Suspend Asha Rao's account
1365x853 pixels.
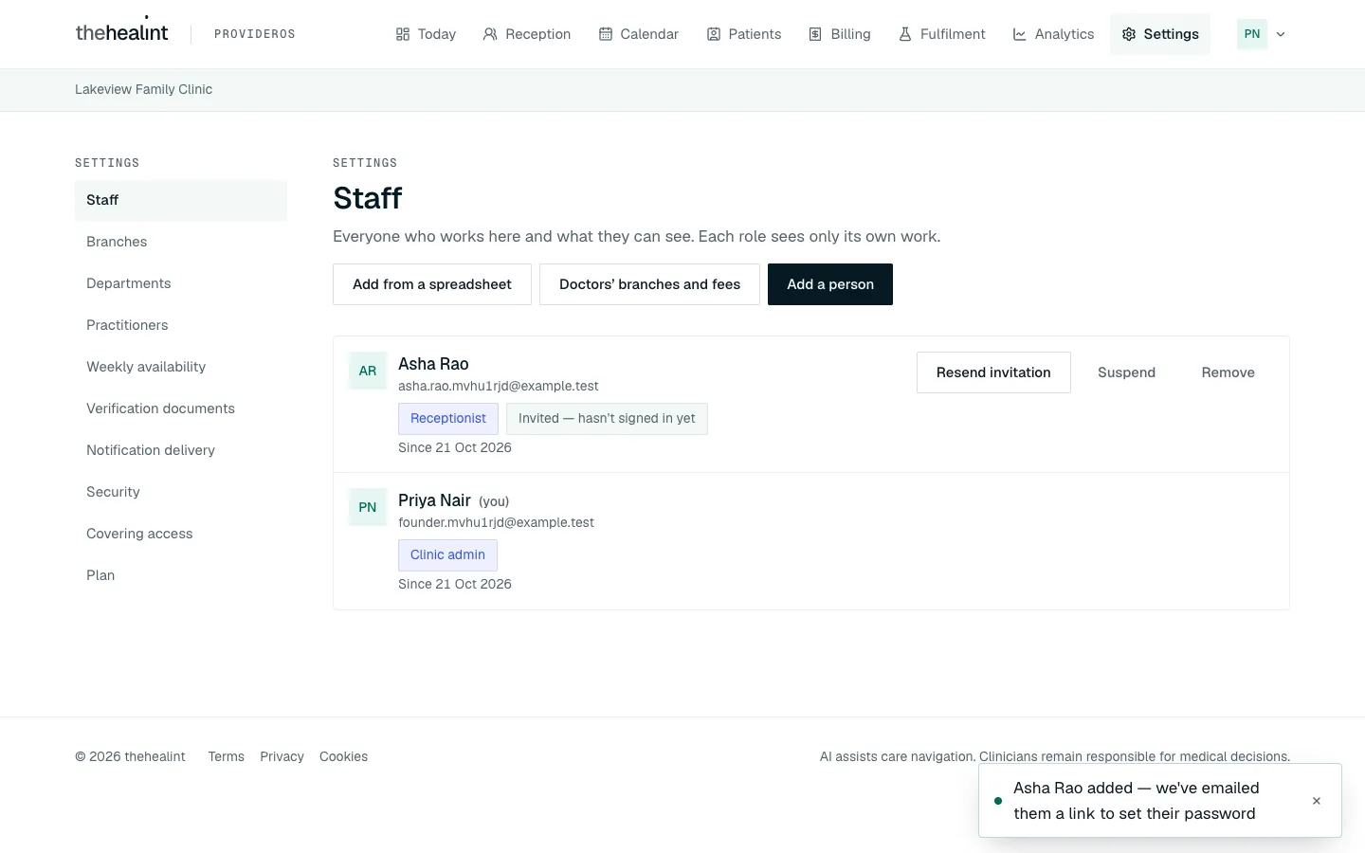coord(1126,372)
